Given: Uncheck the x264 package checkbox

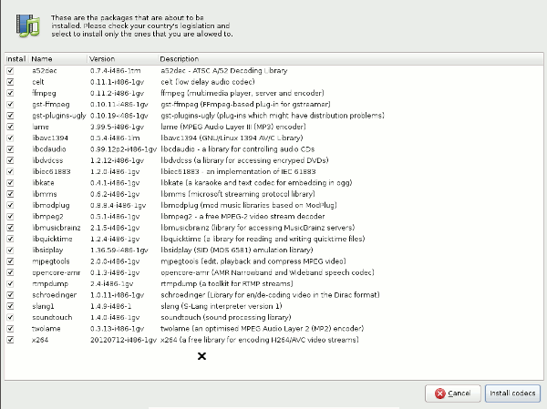Looking at the screenshot, I should 10,340.
